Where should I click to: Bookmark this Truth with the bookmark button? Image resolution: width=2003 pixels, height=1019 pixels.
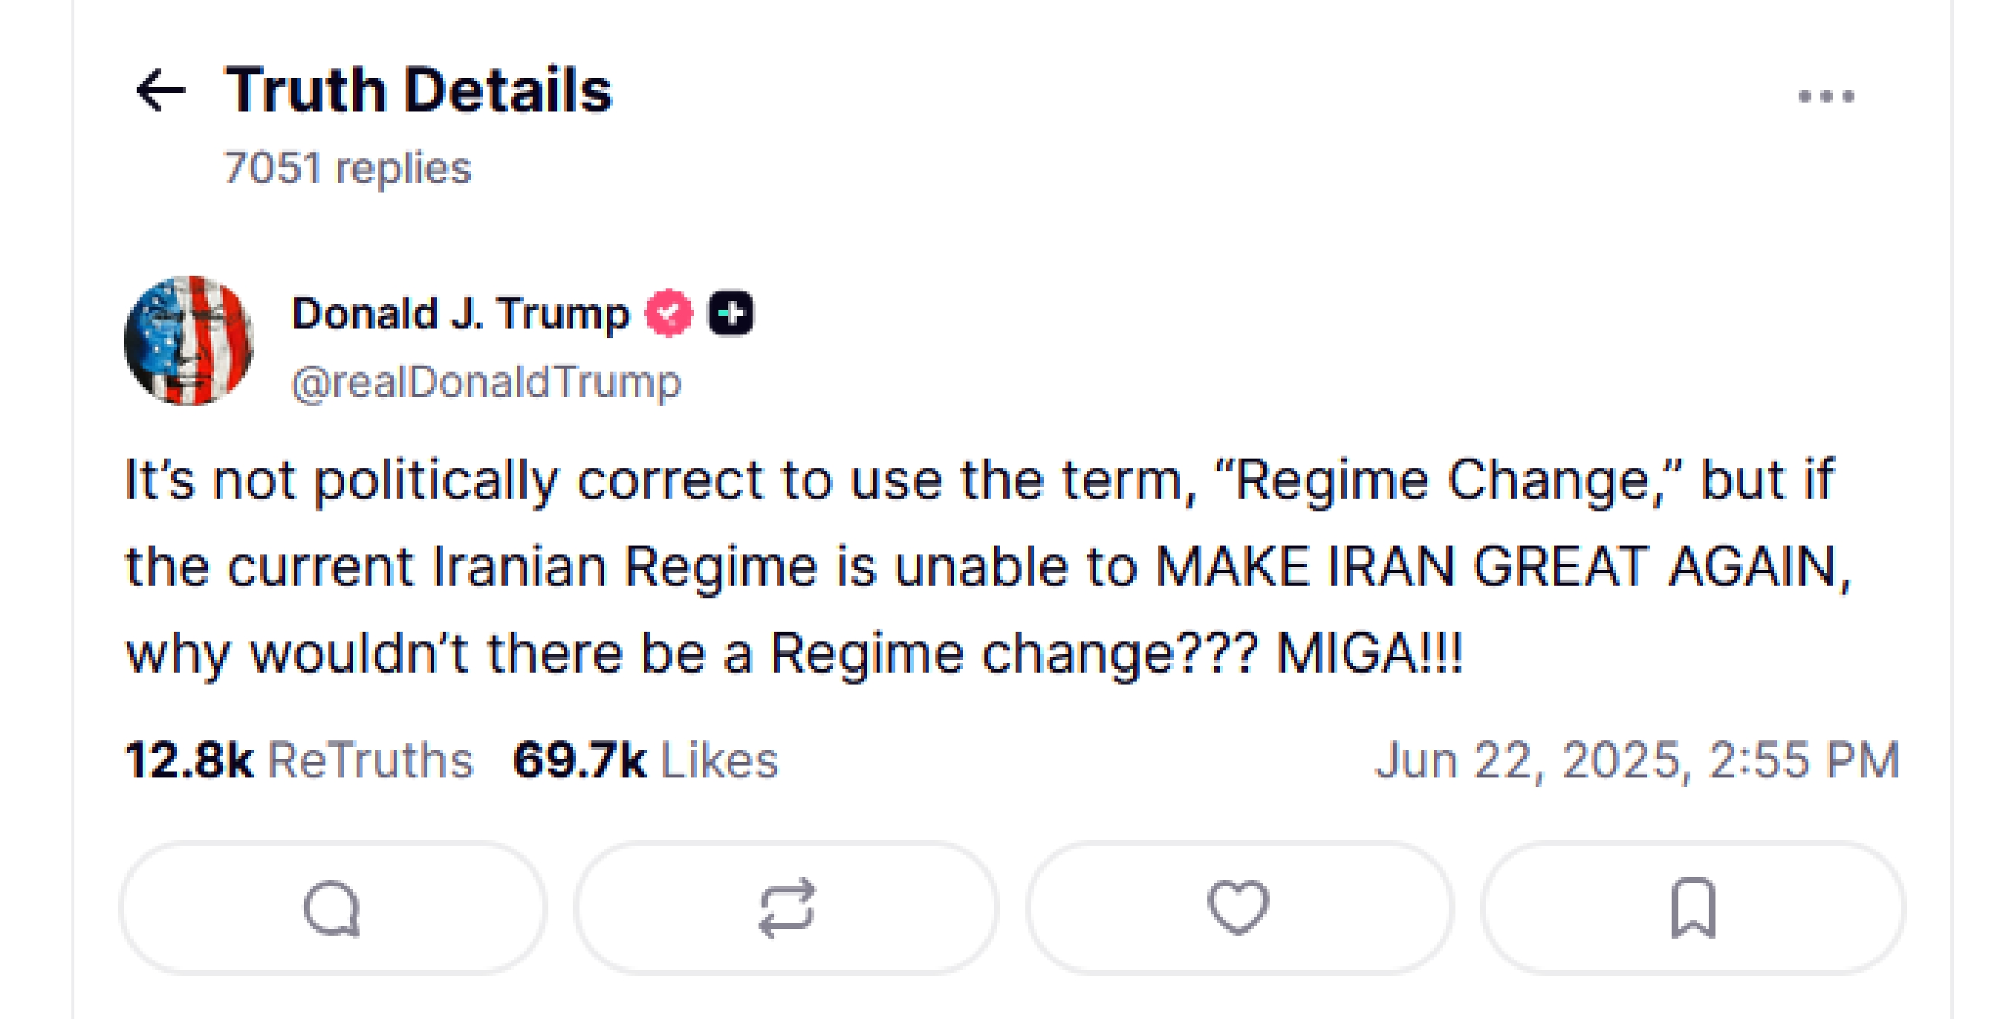click(1692, 908)
